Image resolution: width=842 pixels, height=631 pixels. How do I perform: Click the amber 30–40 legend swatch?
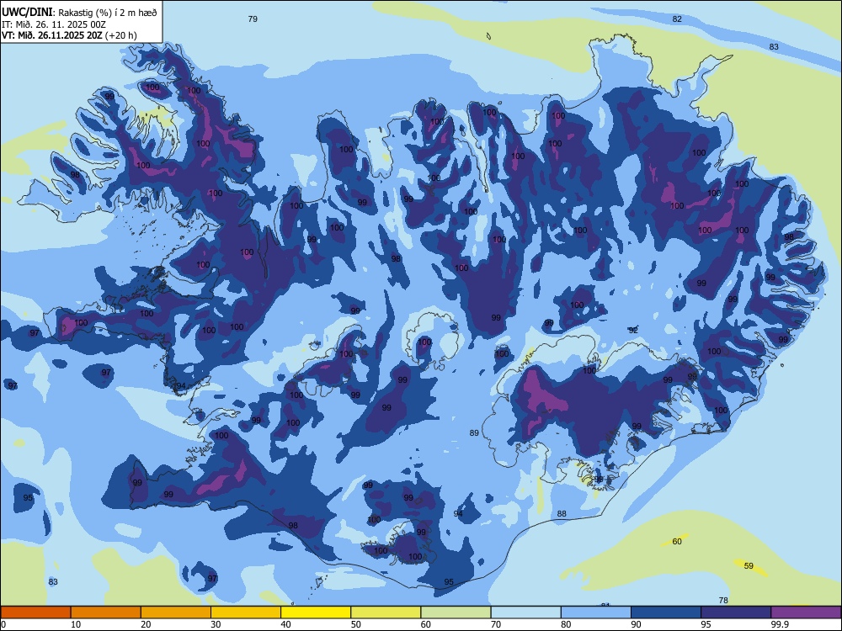246,612
